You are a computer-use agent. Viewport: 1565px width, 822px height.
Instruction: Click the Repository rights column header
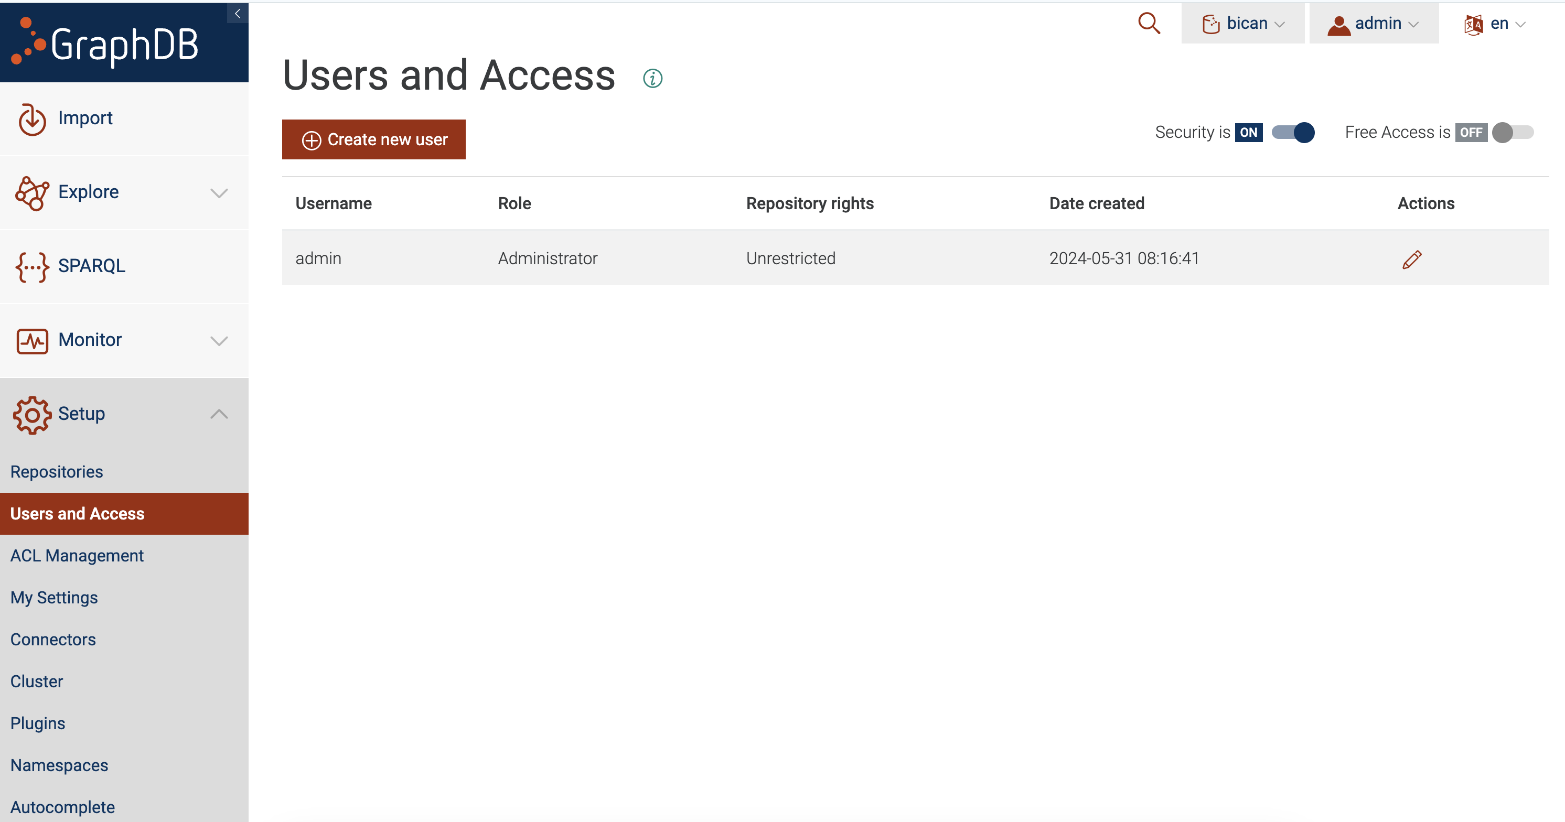tap(810, 203)
